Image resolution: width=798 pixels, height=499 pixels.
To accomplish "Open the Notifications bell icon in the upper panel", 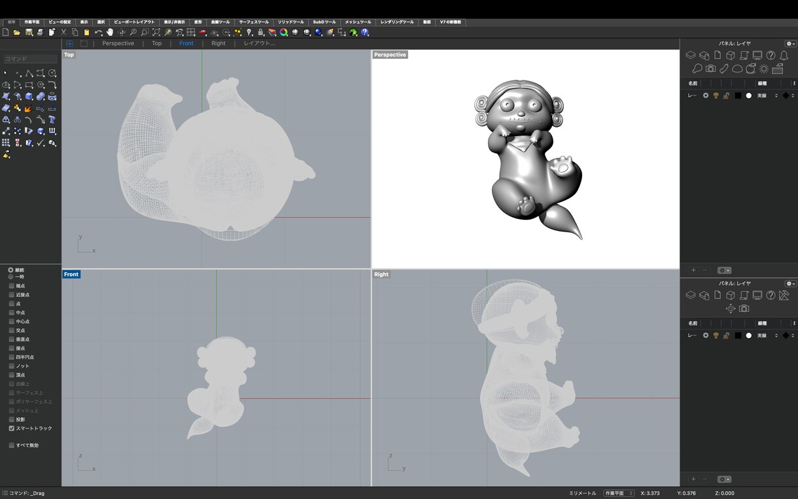I will pyautogui.click(x=784, y=56).
